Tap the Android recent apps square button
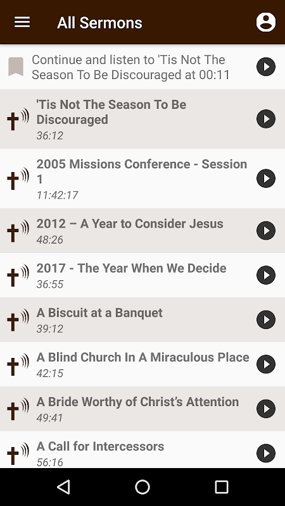This screenshot has height=506, width=285. (222, 487)
